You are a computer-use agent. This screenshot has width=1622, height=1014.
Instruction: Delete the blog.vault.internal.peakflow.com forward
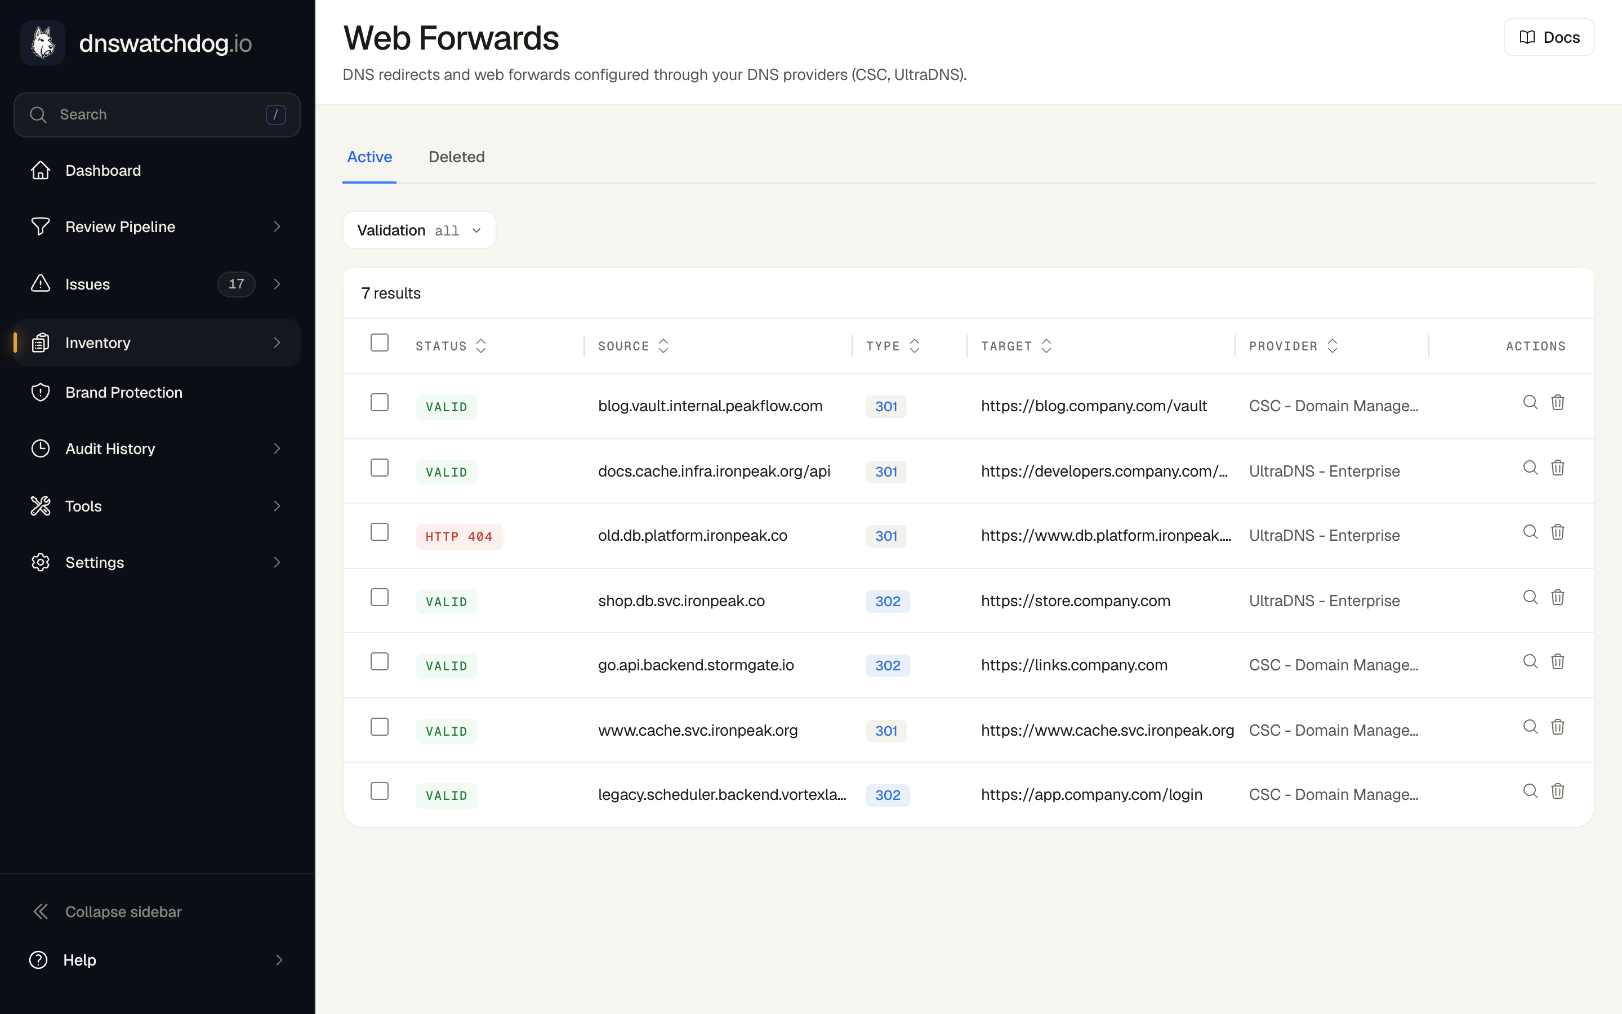1558,402
